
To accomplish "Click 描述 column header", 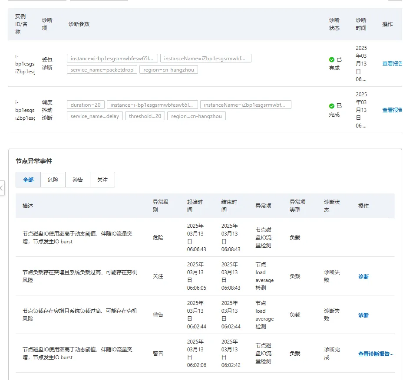I will [28, 206].
